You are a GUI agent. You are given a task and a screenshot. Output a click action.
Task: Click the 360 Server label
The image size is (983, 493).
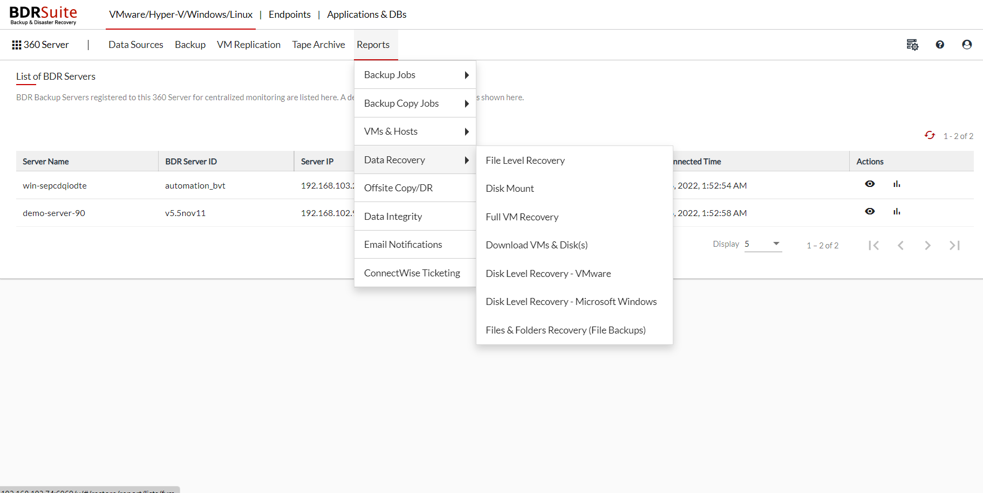[46, 45]
